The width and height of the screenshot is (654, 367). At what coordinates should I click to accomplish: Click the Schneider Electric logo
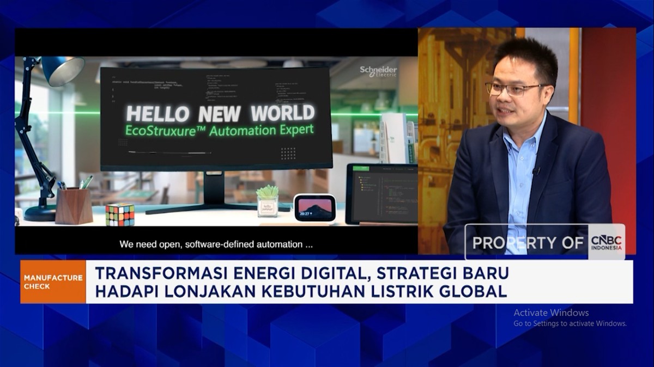click(x=378, y=71)
